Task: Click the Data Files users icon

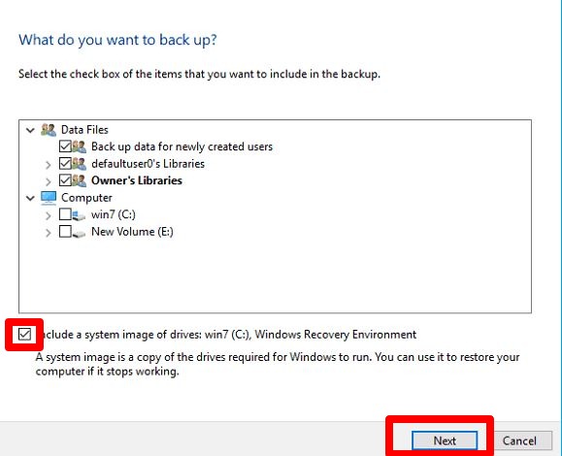Action: coord(49,130)
